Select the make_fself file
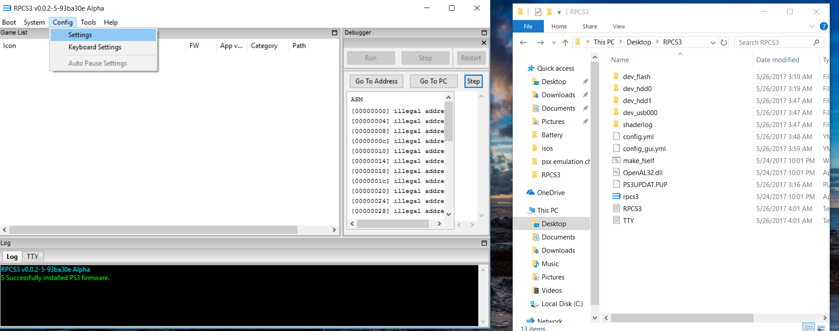The width and height of the screenshot is (839, 331). (x=638, y=161)
